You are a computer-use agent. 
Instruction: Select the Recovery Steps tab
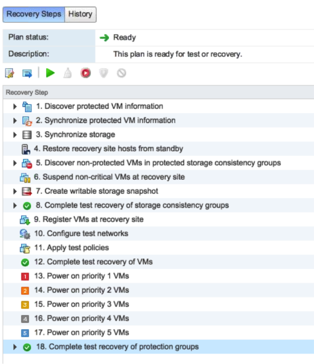click(34, 14)
